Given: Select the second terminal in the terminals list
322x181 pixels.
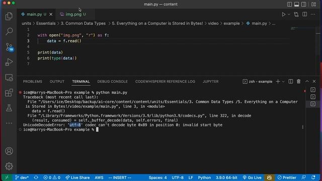Looking at the screenshot, I should [x=313, y=97].
